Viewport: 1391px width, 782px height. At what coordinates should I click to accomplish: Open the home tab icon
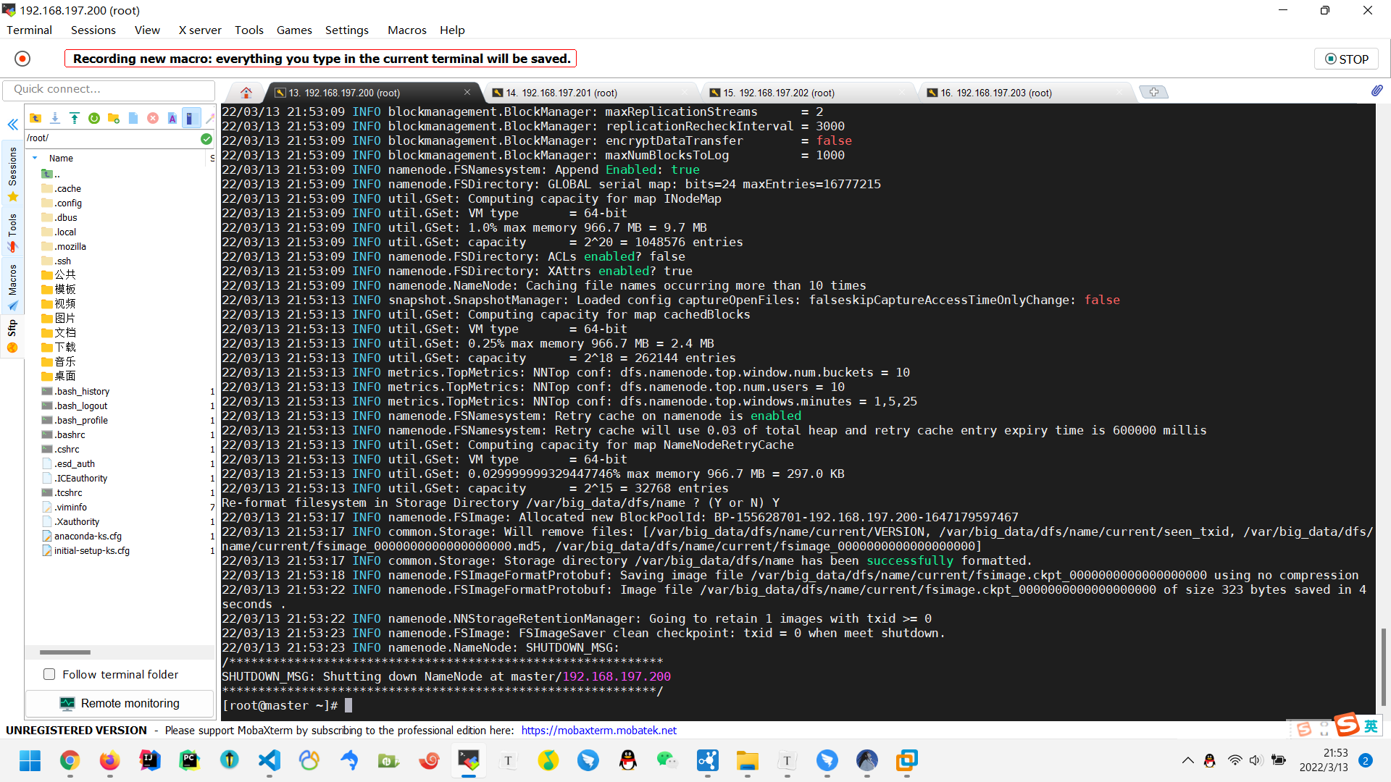(246, 93)
